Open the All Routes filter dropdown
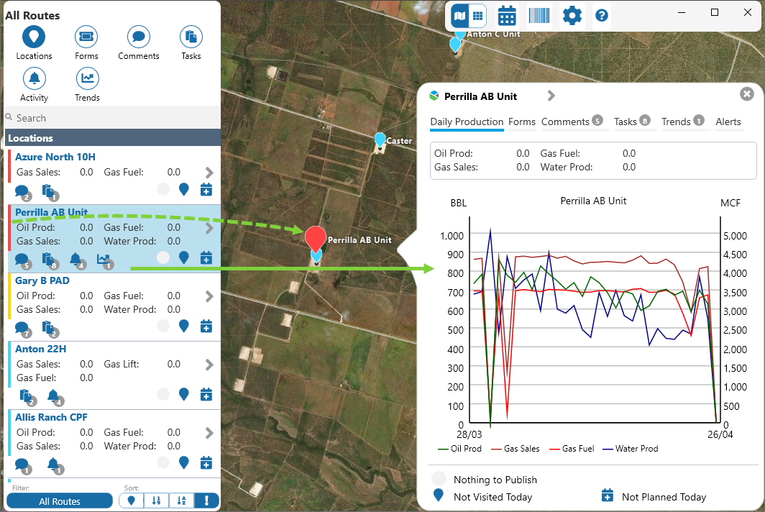This screenshot has width=765, height=512. tap(60, 501)
